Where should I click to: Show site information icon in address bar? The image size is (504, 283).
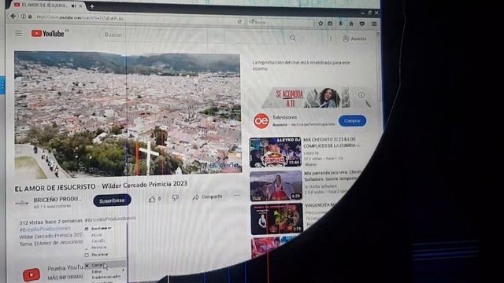tap(24, 17)
